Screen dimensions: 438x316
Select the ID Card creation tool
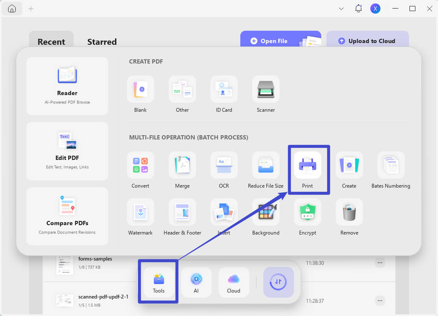[x=224, y=89]
